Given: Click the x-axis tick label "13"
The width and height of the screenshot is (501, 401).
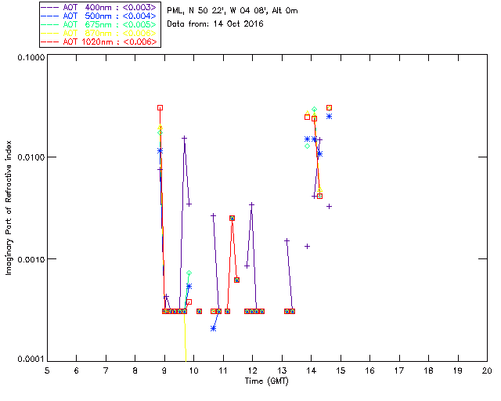Looking at the screenshot, I should point(282,370).
